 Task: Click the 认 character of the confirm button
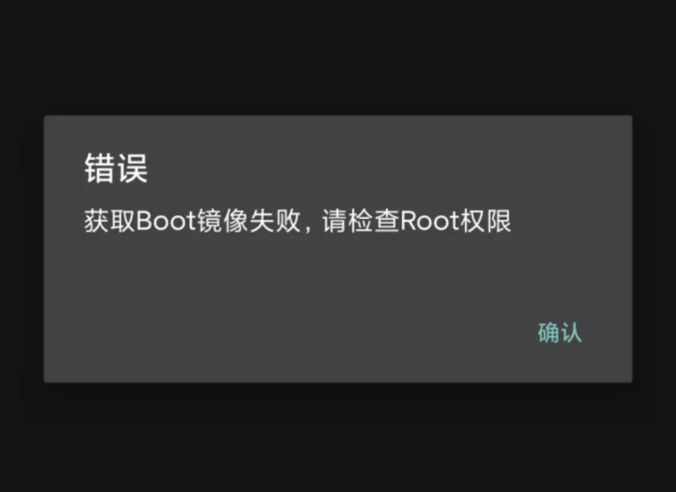click(x=571, y=332)
